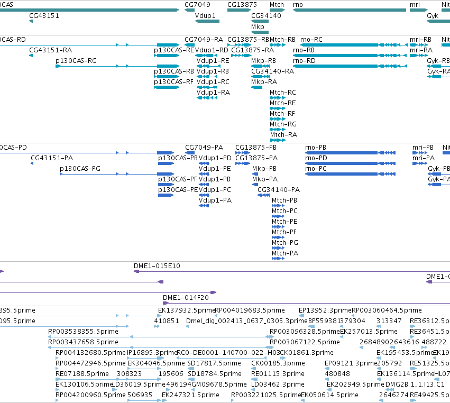The width and height of the screenshot is (450, 403).
Task: Click EST EK247321.5prime
Action: coord(163,400)
